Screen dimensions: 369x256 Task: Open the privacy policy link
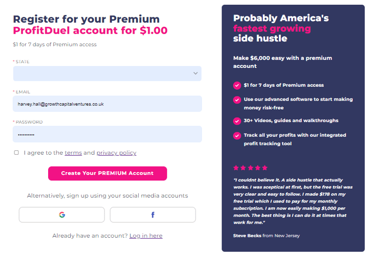pos(116,153)
